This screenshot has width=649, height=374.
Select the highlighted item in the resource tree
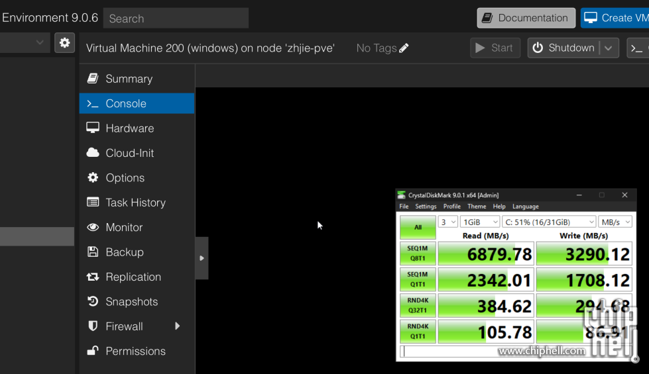(x=37, y=237)
